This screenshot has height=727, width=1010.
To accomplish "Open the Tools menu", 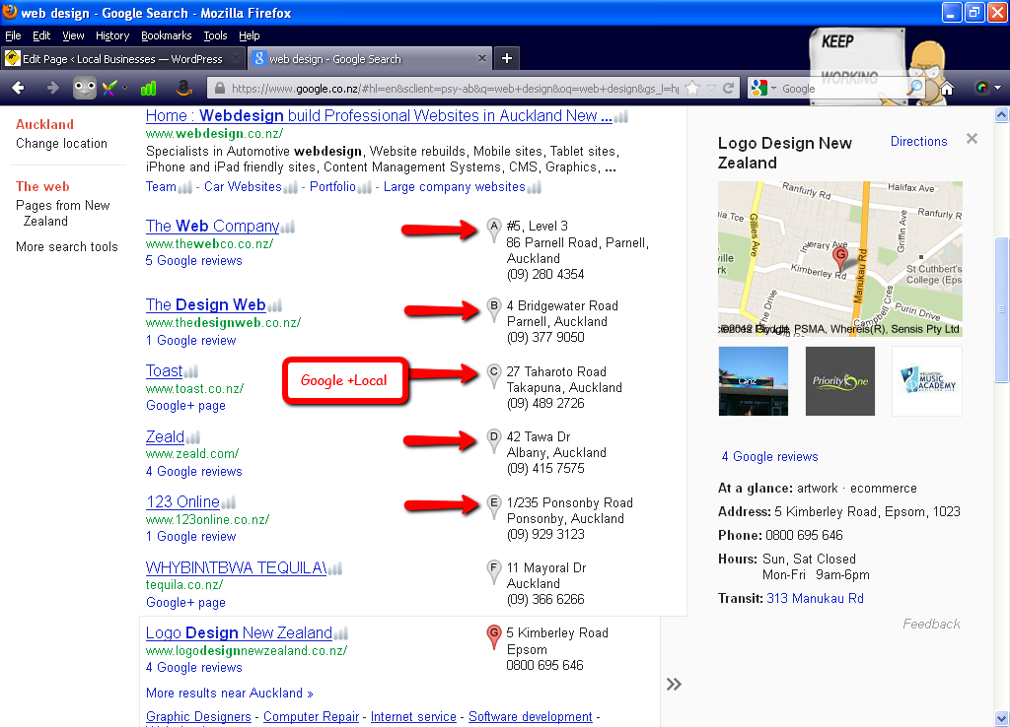I will tap(215, 35).
